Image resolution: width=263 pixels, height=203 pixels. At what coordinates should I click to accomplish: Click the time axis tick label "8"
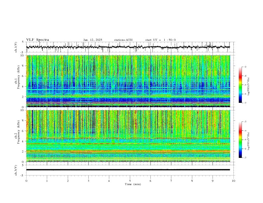click(x=192, y=181)
